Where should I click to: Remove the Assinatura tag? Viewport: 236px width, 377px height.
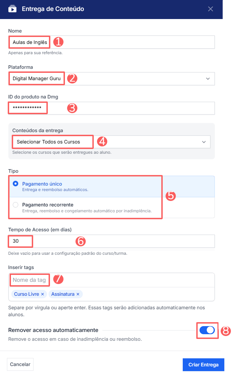[x=78, y=294]
